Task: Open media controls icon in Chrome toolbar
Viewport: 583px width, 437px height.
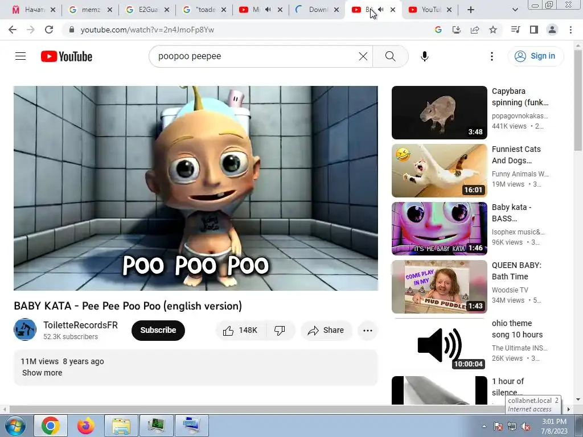Action: pyautogui.click(x=515, y=30)
